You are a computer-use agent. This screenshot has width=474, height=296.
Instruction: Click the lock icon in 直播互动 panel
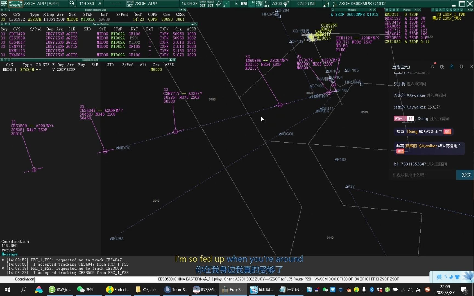click(452, 67)
